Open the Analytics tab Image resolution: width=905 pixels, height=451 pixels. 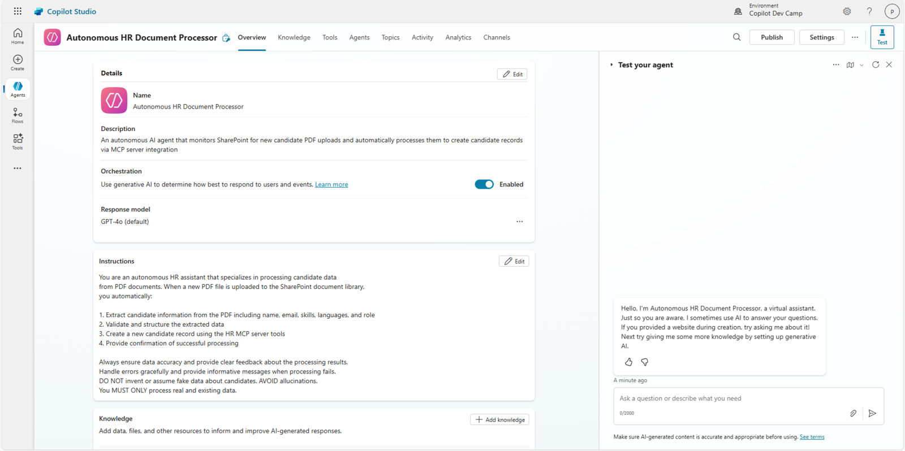click(x=458, y=37)
